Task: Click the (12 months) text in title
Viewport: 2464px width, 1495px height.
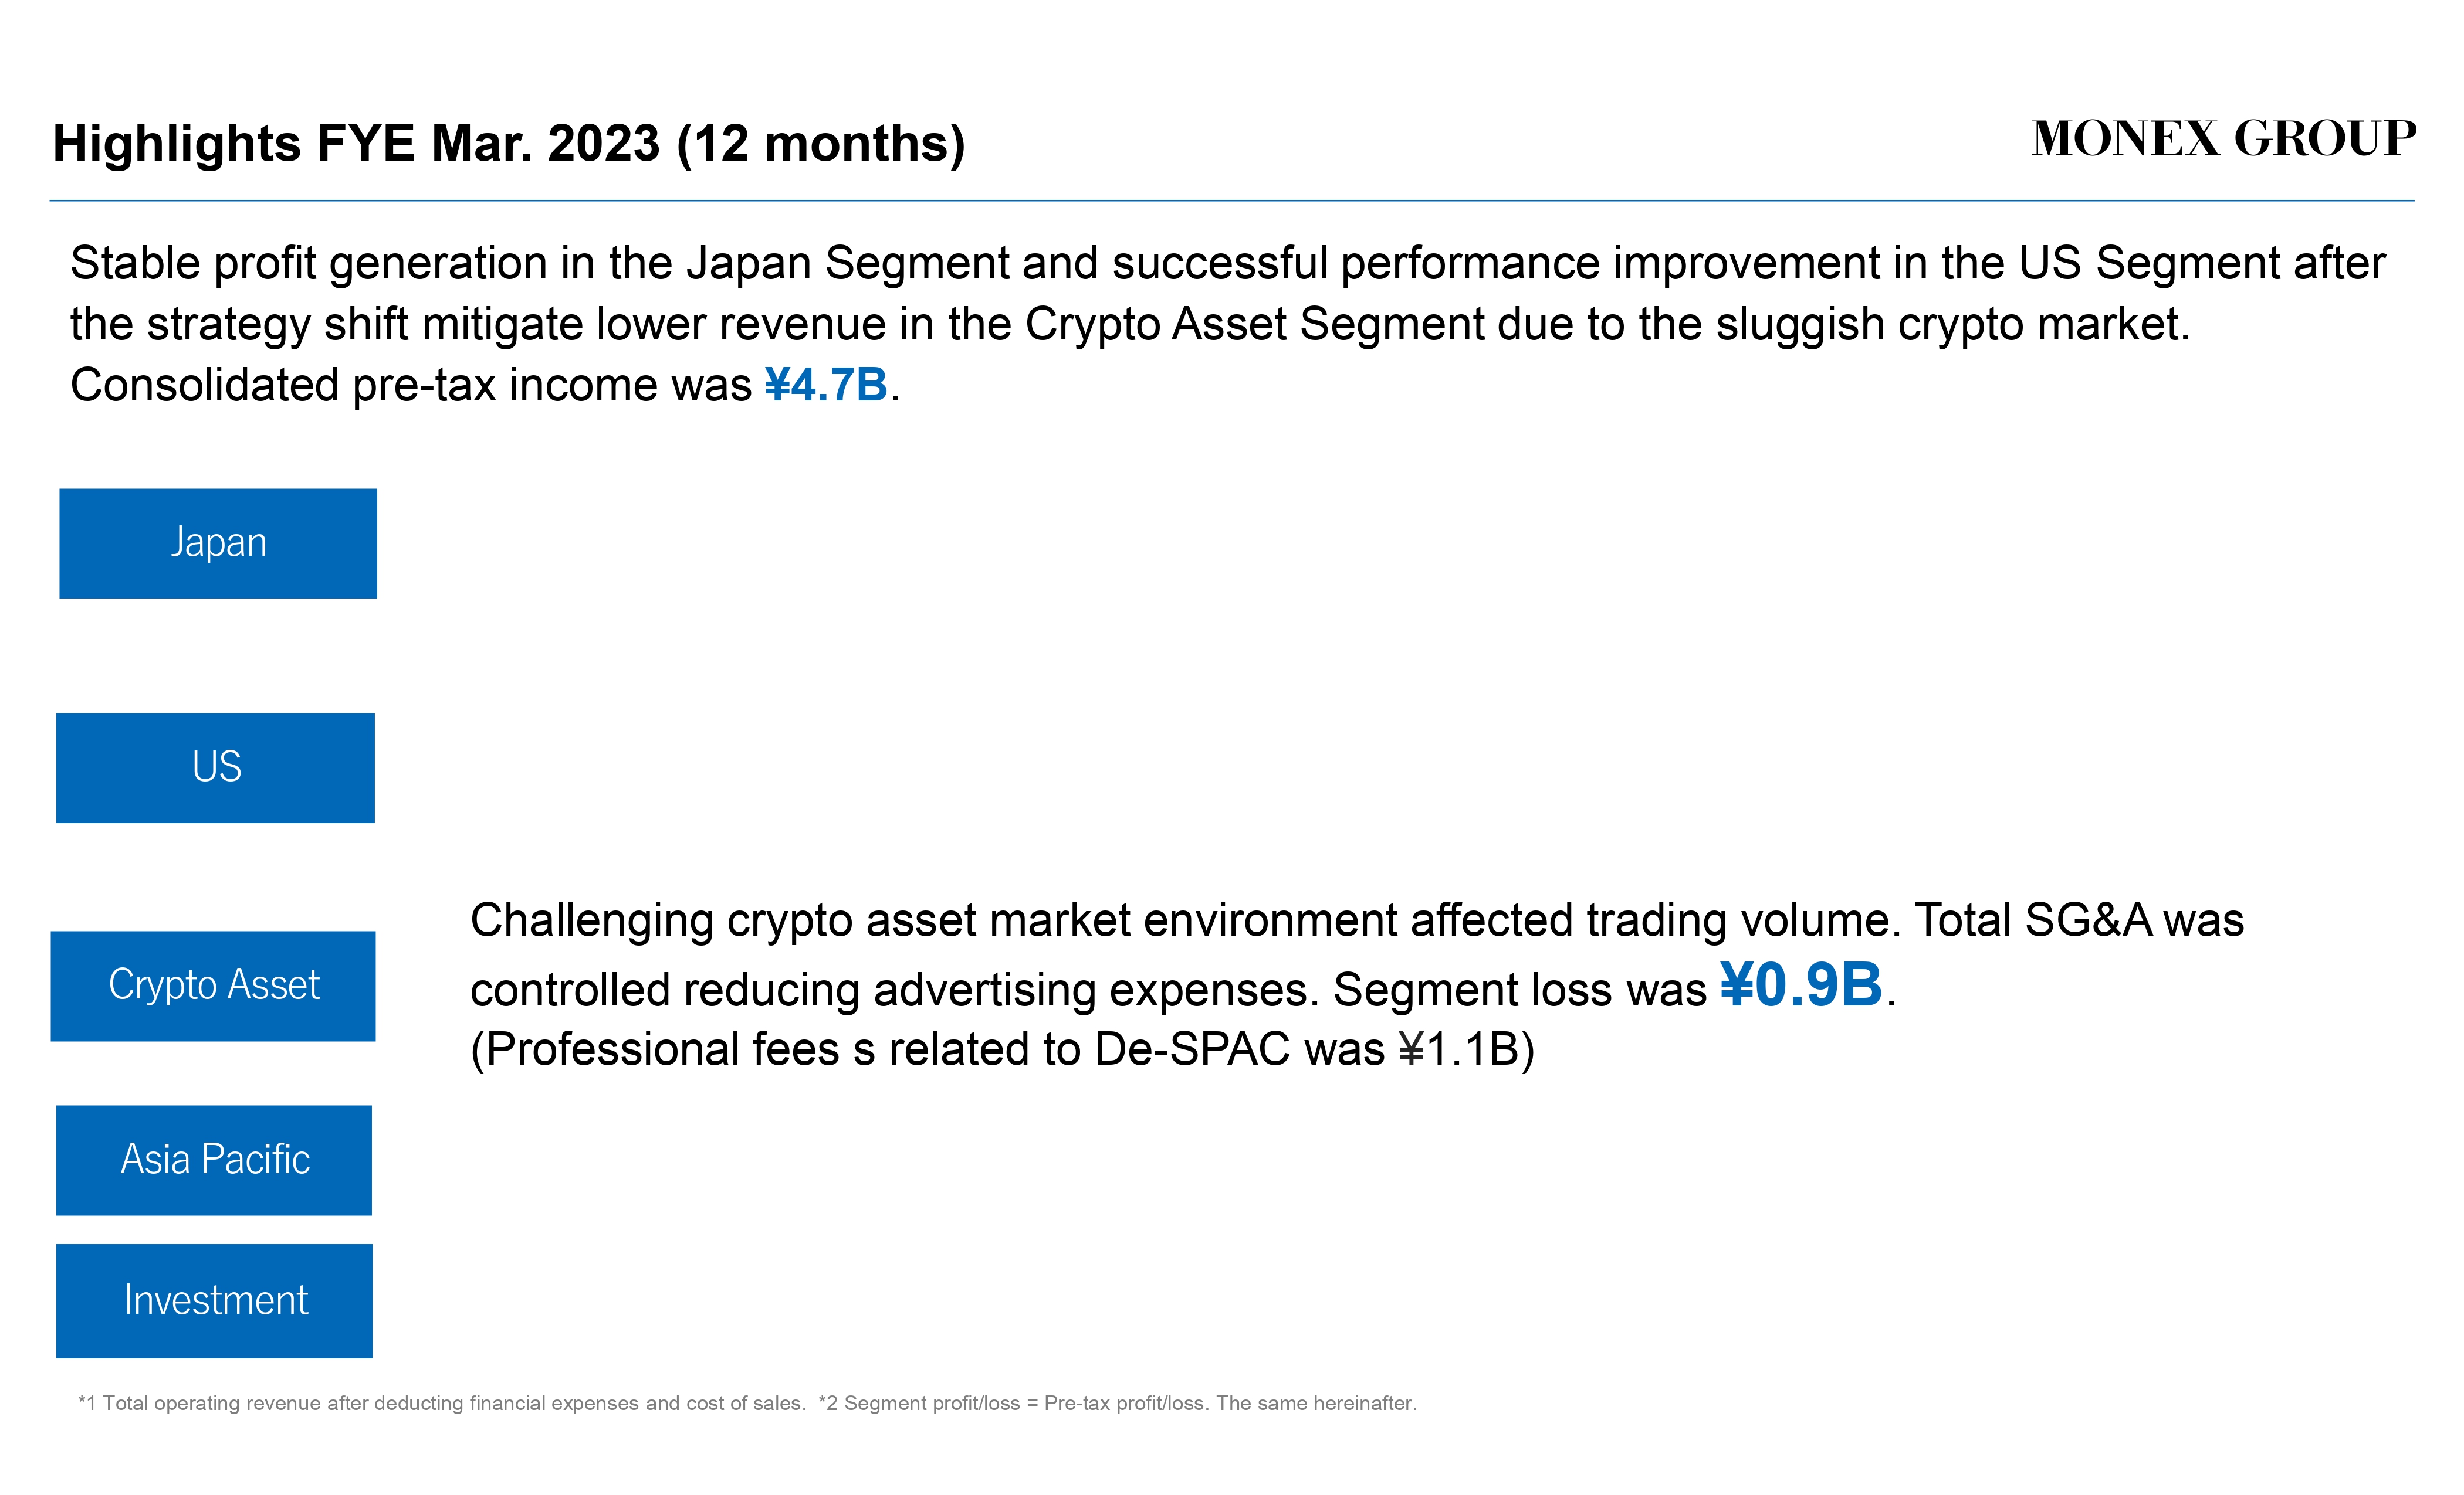Action: coord(821,143)
